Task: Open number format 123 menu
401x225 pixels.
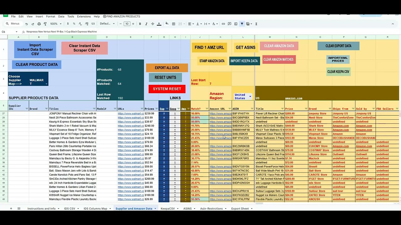Action: pyautogui.click(x=93, y=24)
